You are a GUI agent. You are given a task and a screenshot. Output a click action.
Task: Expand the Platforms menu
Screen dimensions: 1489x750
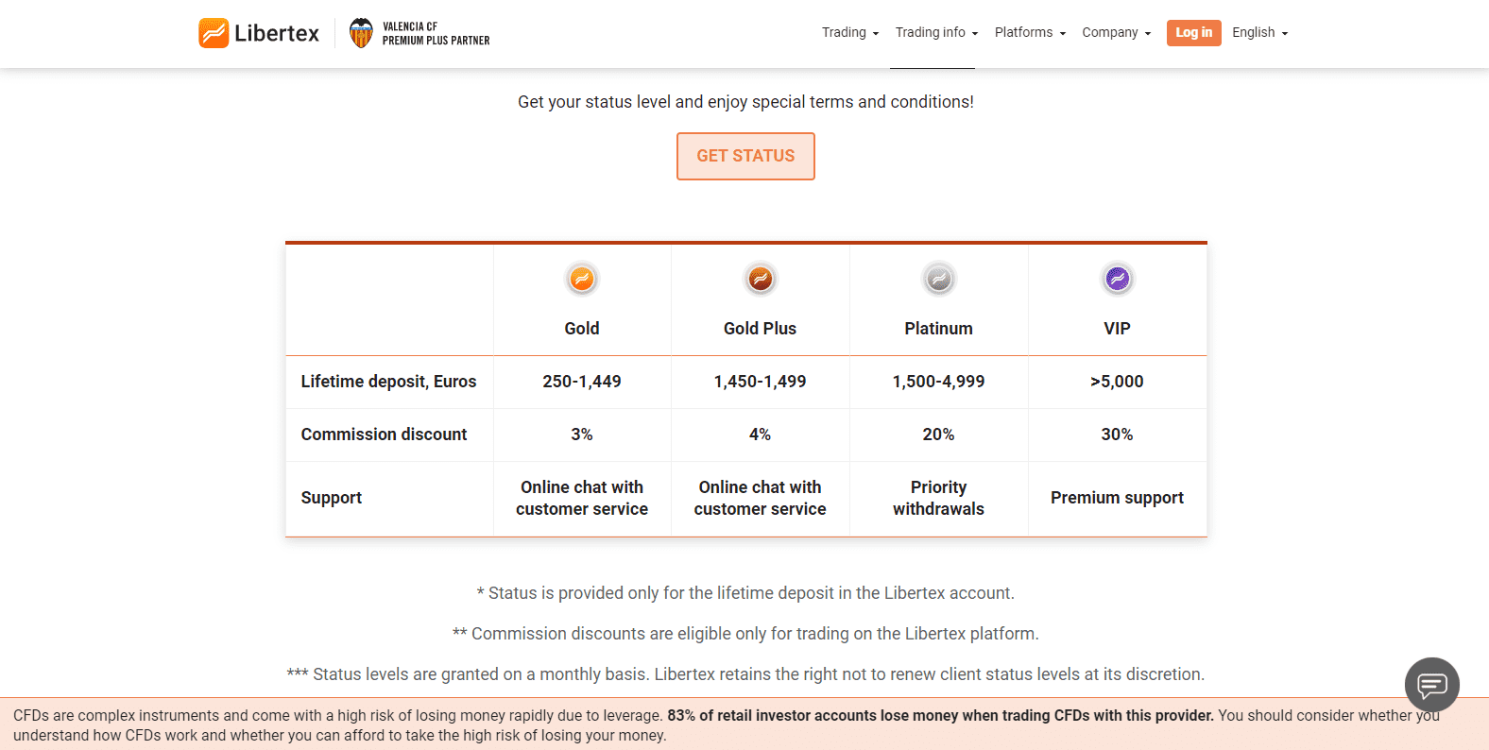[x=1030, y=32]
